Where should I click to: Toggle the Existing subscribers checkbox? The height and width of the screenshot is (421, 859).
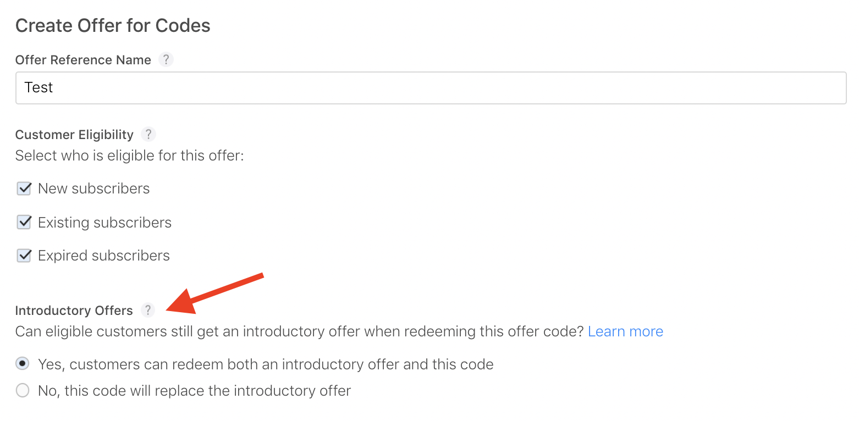pyautogui.click(x=24, y=222)
